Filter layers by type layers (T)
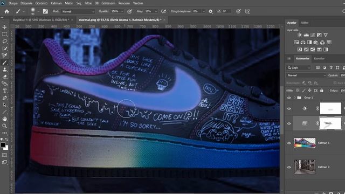The height and width of the screenshot is (194, 345). [x=331, y=68]
